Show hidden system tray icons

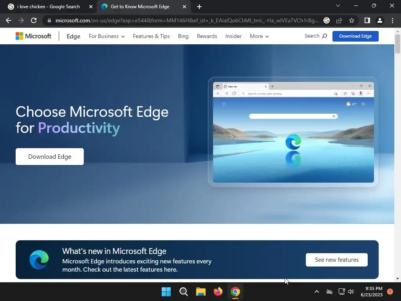point(316,292)
